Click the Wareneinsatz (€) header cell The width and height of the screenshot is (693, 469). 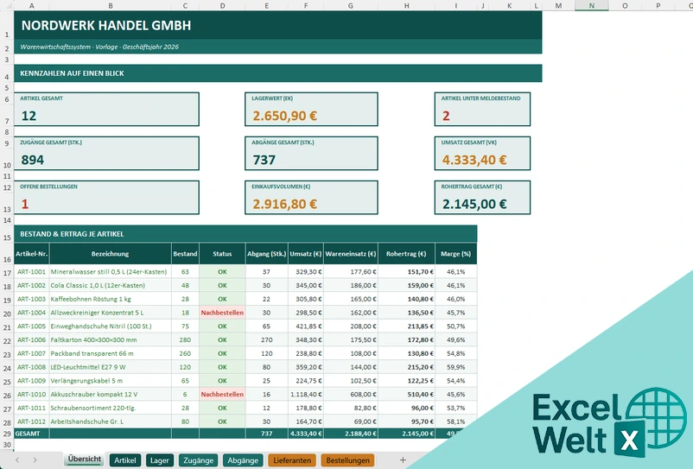click(351, 254)
